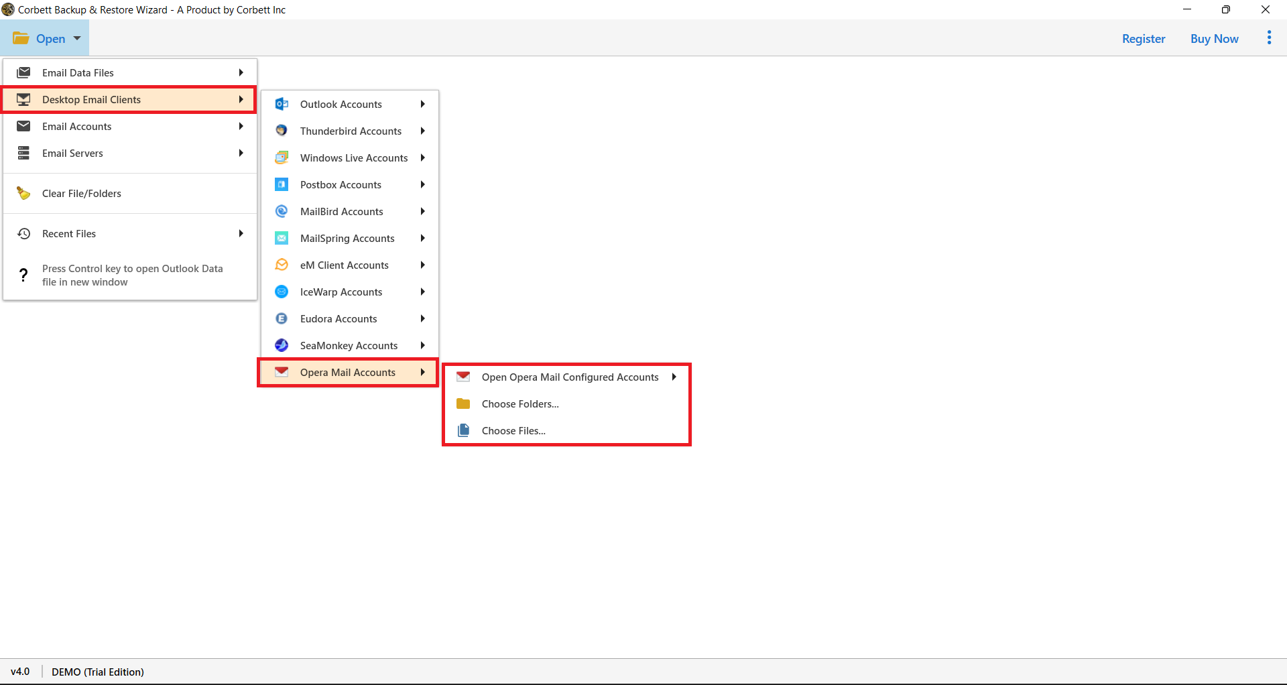Choose Email Servers from the Open menu
Screen dimensions: 1287x685
[130, 153]
